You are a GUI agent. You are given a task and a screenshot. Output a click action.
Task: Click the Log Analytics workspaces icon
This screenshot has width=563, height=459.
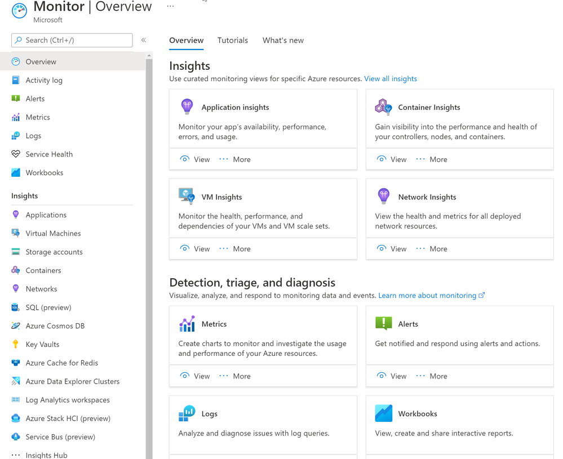(x=16, y=399)
